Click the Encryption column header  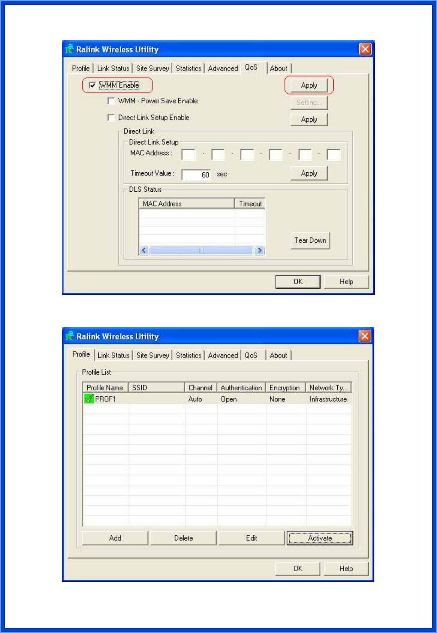click(286, 387)
